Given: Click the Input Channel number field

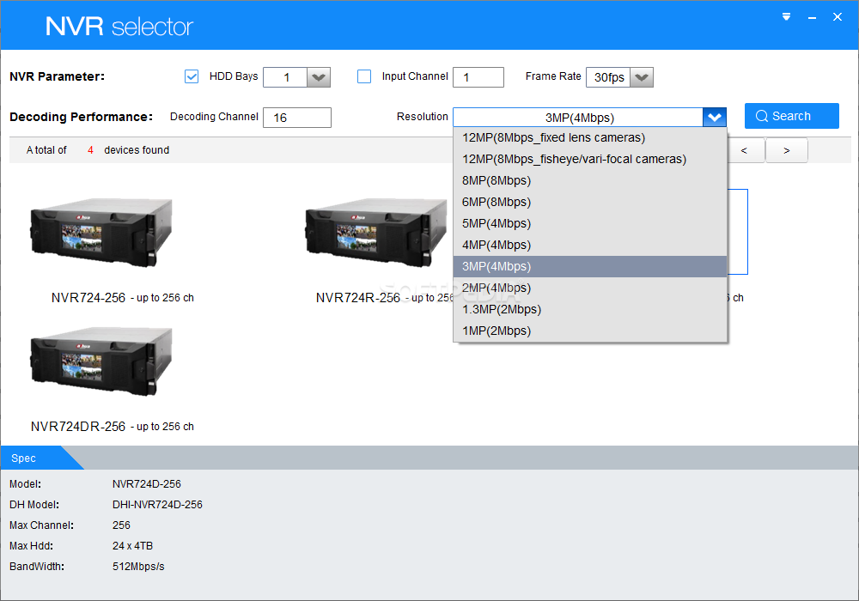Looking at the screenshot, I should pyautogui.click(x=478, y=77).
